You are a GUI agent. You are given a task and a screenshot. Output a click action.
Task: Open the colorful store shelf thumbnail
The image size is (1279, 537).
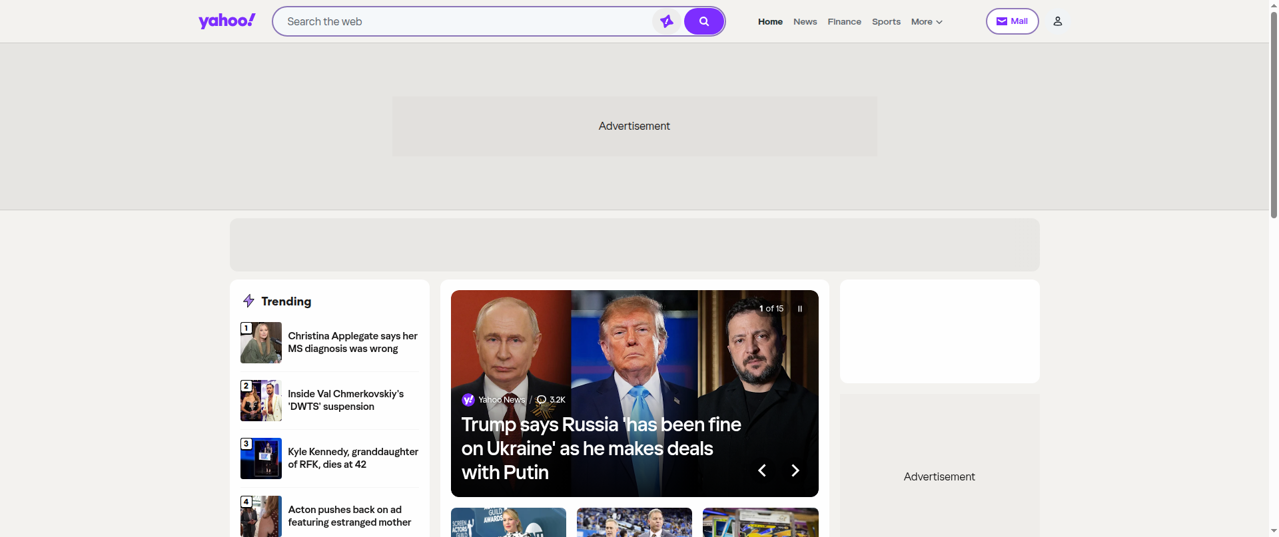(x=761, y=522)
